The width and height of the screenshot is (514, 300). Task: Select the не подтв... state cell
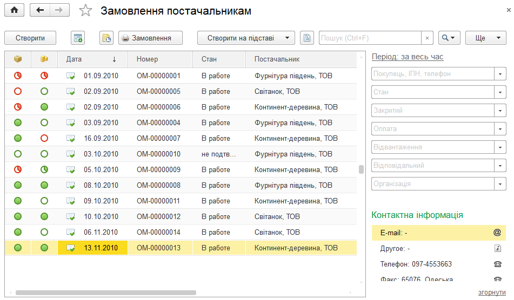click(219, 154)
